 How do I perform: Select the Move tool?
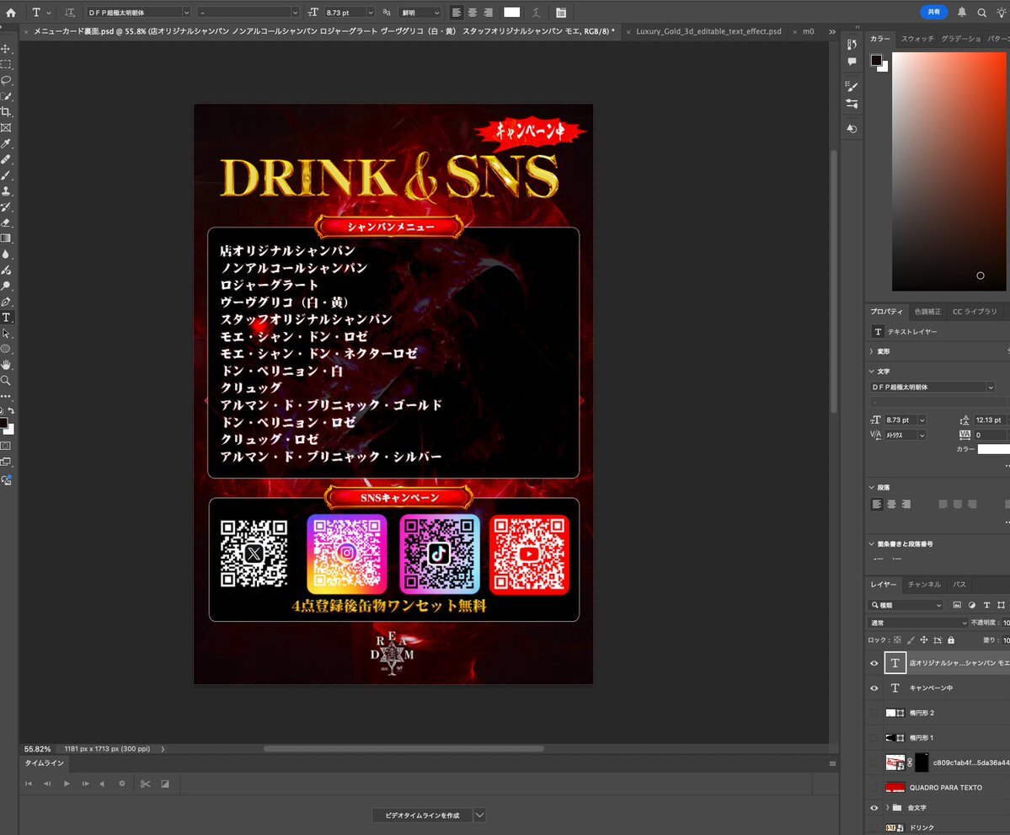(x=6, y=49)
